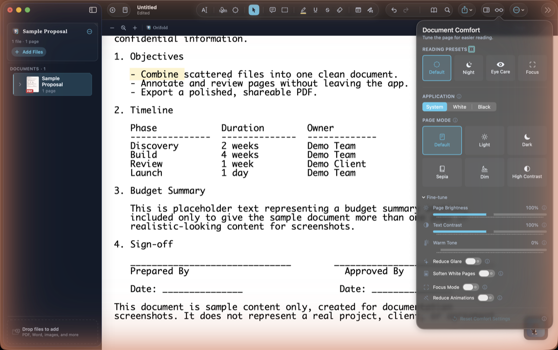Click the page document icon next to Untitled

pos(125,10)
